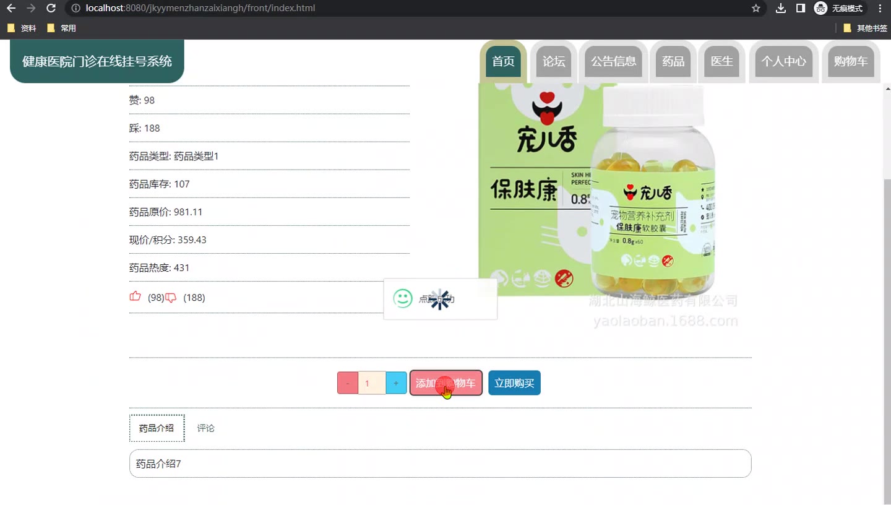891x505 pixels.
Task: Open incognito mode profile indicator
Action: point(839,8)
